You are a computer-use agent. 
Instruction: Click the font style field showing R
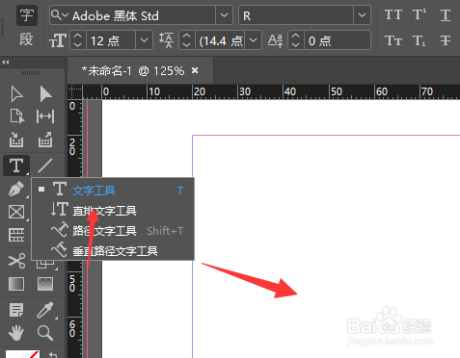[x=296, y=15]
